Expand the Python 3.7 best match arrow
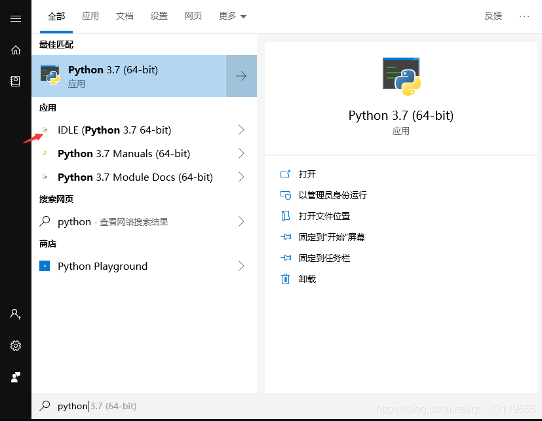 tap(241, 76)
